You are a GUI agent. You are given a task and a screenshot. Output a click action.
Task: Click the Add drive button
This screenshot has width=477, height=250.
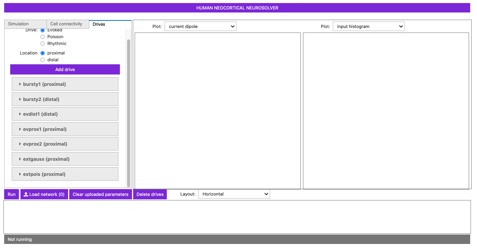(65, 70)
